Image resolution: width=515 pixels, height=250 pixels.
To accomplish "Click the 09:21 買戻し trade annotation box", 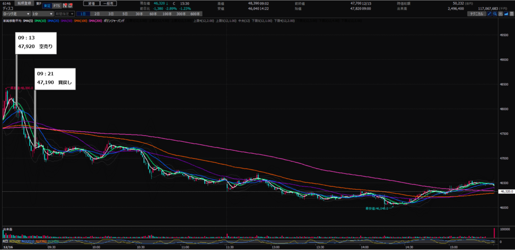I will click(x=55, y=79).
